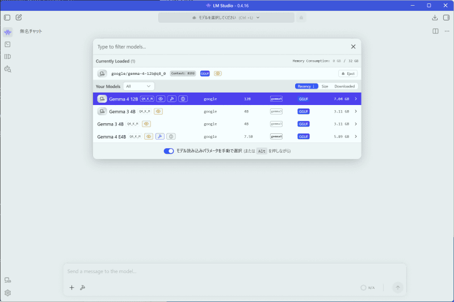Click the Gemma 4 E4B vision eye badge
Screen dimensions: 454x302
149,136
